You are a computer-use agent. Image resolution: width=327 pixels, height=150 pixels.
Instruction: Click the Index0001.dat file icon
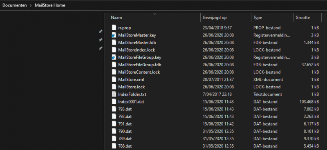114,102
